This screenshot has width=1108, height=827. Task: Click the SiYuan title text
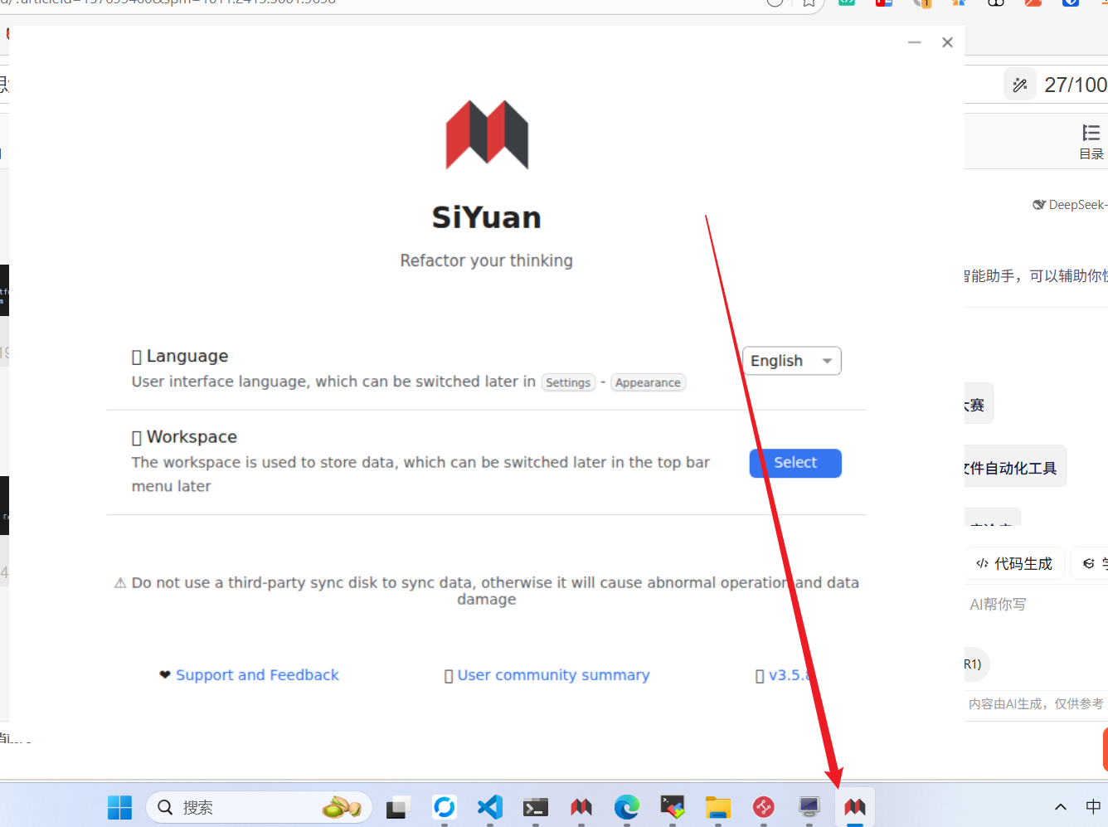[487, 217]
